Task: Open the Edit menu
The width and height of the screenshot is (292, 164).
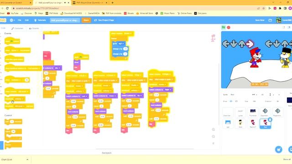Action: [x=27, y=20]
